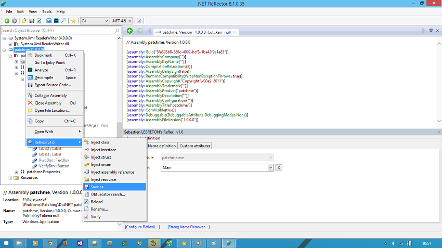Collapse the System.Xml.ReaderWriter node
This screenshot has width=442, height=248.
[4, 38]
